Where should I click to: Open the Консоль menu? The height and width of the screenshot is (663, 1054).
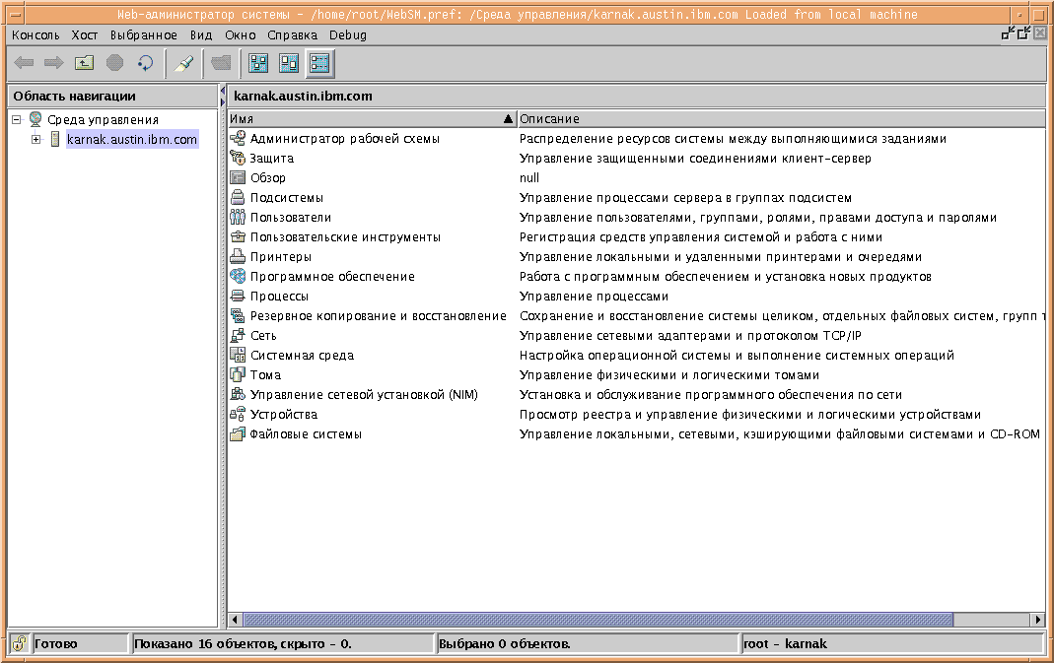[35, 34]
